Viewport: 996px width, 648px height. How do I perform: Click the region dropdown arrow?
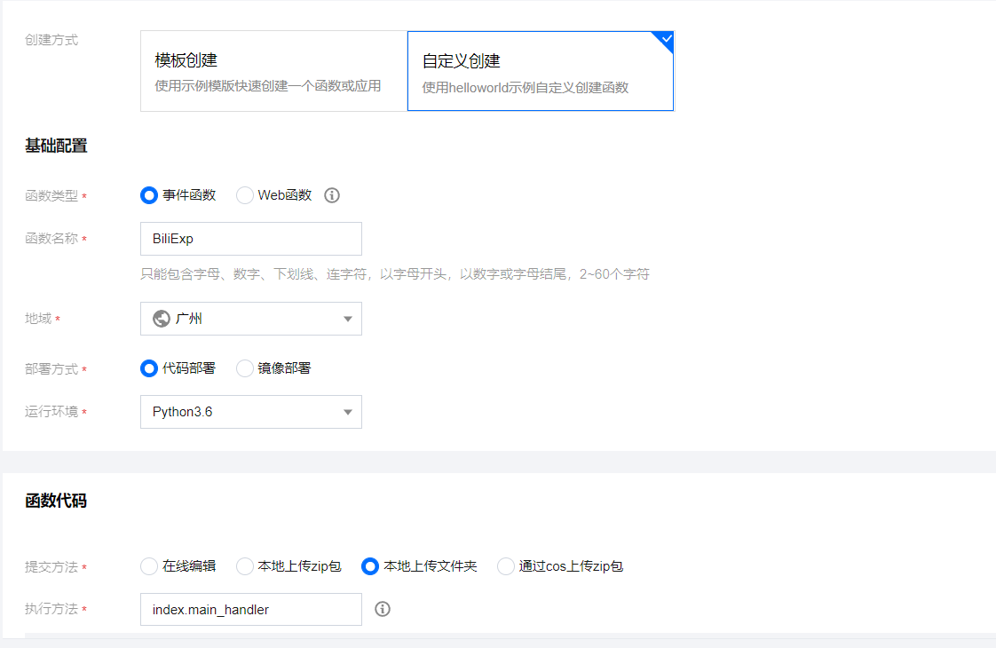pos(346,319)
